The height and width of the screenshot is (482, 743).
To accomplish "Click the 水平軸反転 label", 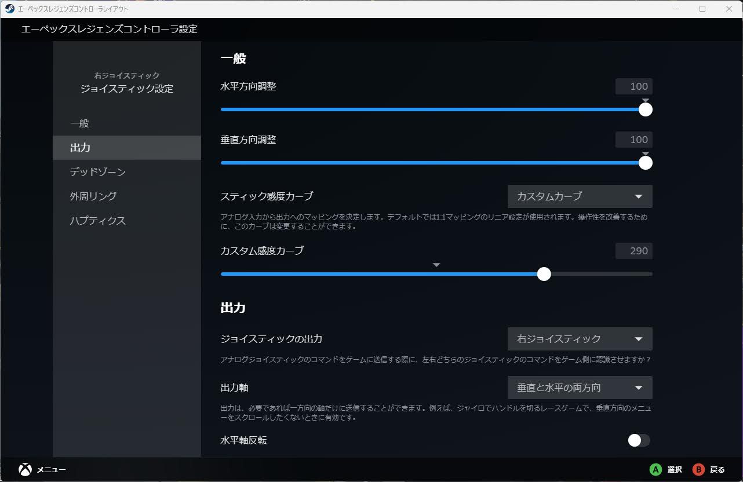I will pos(244,440).
